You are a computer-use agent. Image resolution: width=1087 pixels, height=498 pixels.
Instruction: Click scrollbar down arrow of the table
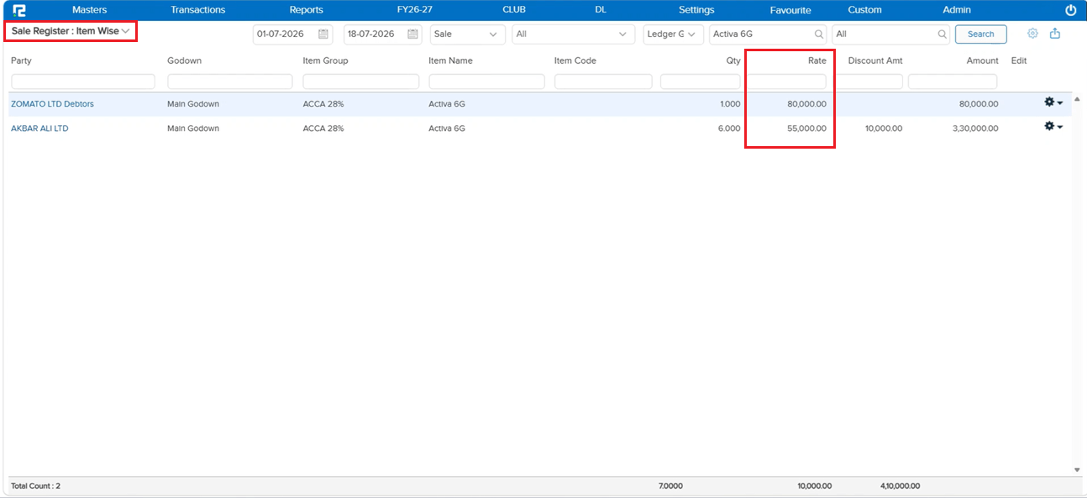(x=1077, y=470)
